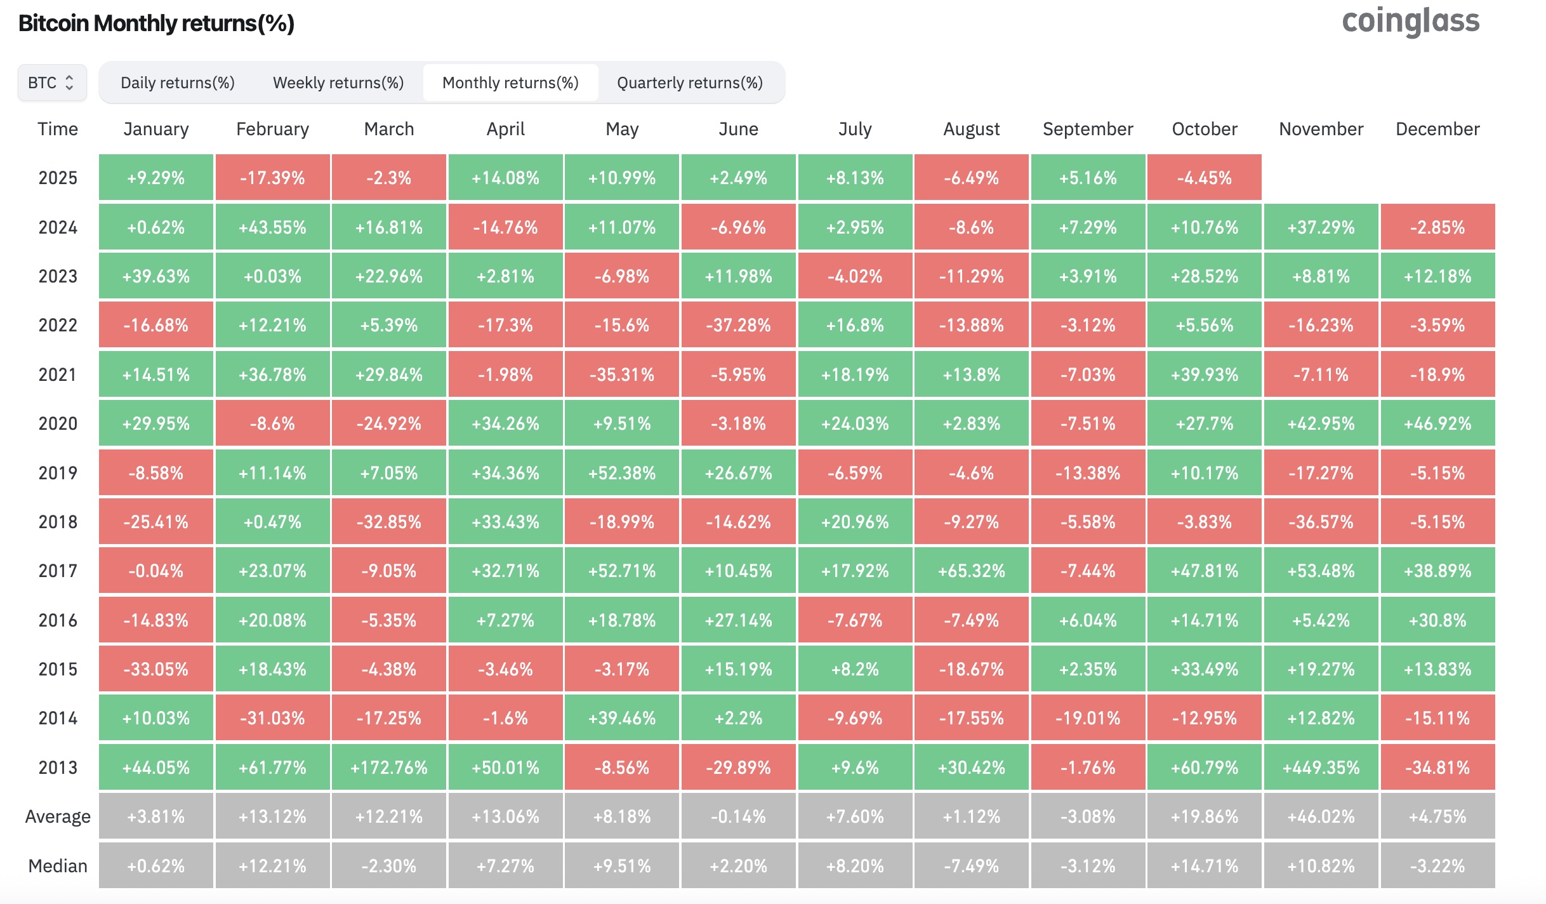Open the Quarterly returns(%) tab

[x=690, y=83]
